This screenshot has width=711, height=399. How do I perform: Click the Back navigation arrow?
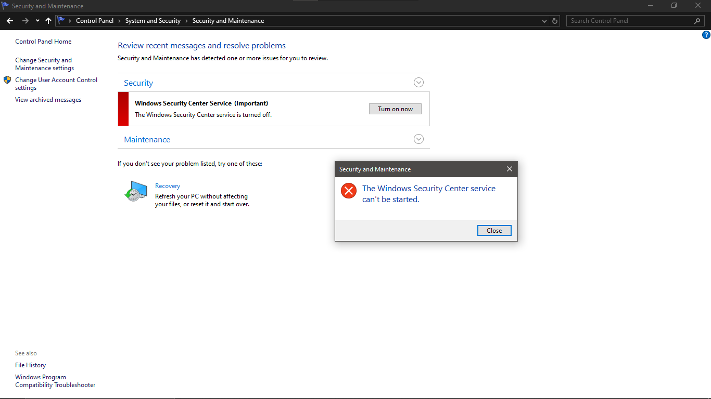10,21
